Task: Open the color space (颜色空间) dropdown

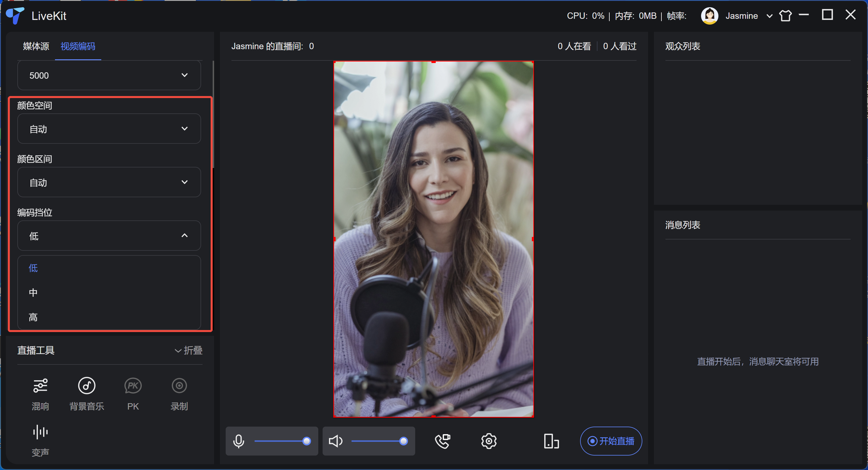Action: click(109, 129)
